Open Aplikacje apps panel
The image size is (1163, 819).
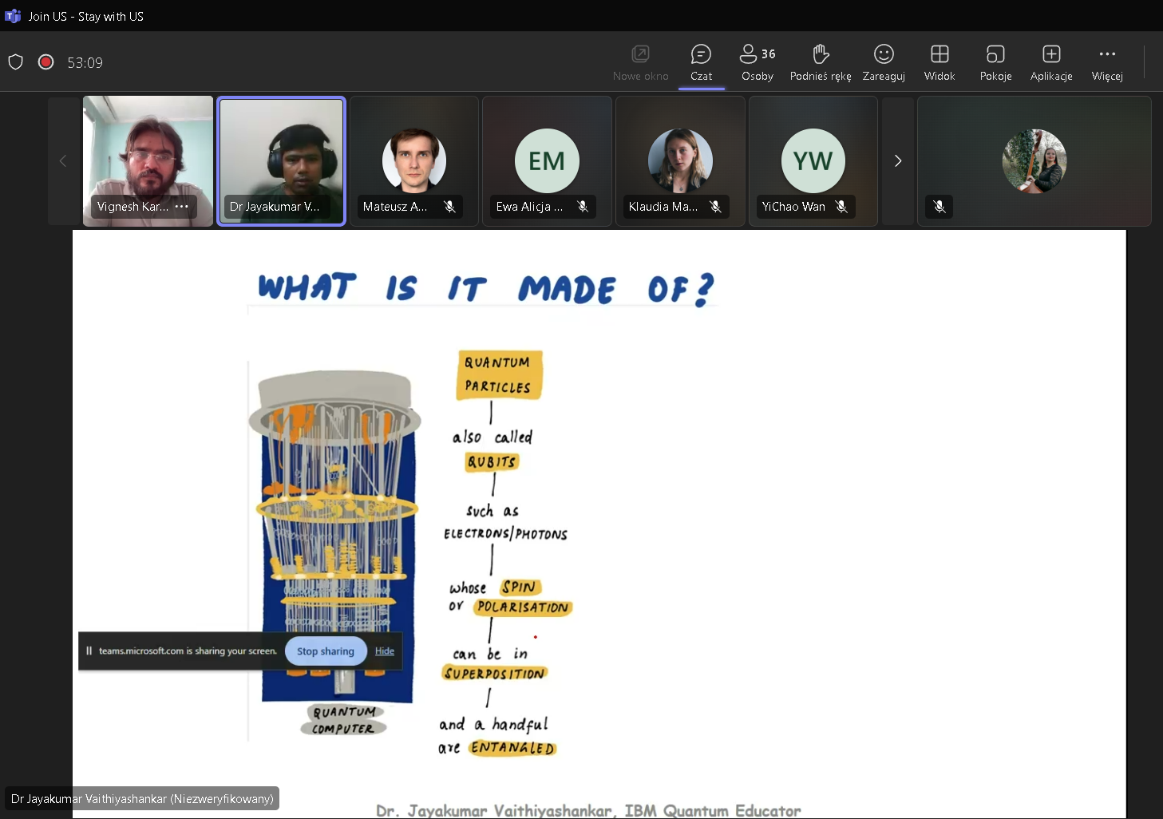pos(1051,63)
